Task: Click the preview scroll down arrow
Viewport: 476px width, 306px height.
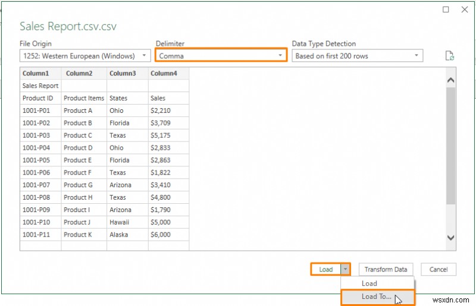Action: coord(451,238)
